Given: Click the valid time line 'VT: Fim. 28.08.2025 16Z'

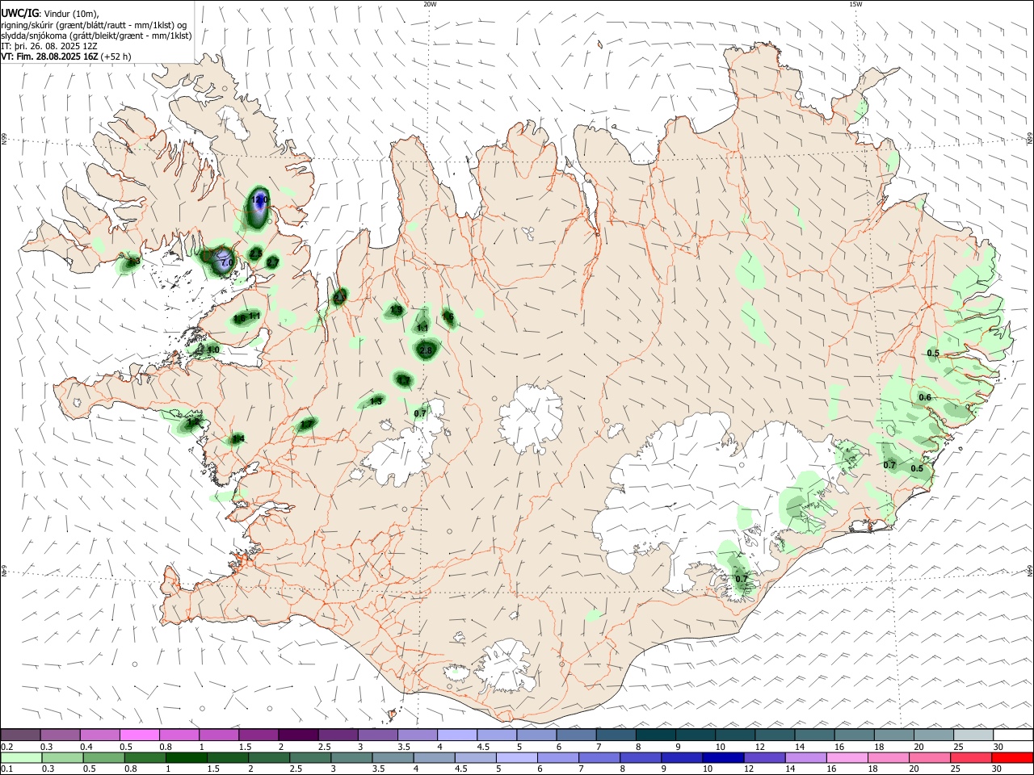Looking at the screenshot, I should (50, 57).
